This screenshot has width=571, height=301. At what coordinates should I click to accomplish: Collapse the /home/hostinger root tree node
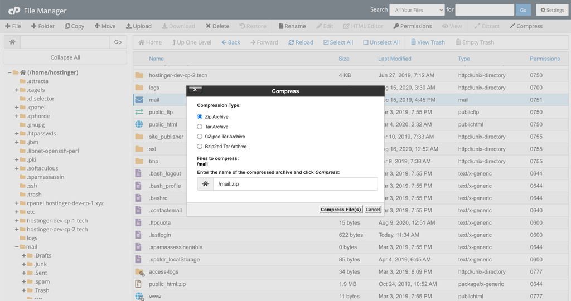(9, 72)
